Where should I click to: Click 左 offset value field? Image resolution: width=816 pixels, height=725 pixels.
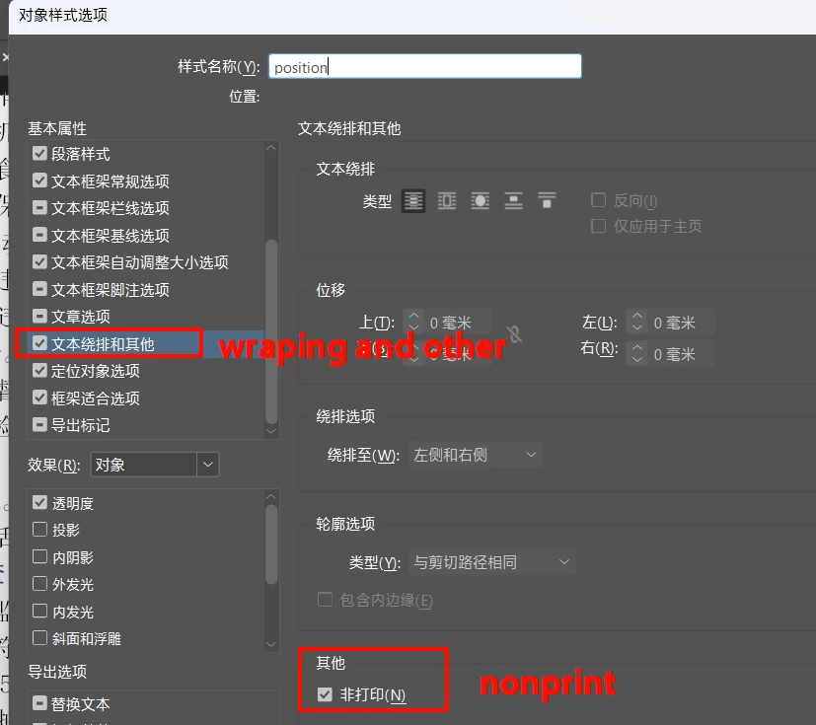(682, 323)
